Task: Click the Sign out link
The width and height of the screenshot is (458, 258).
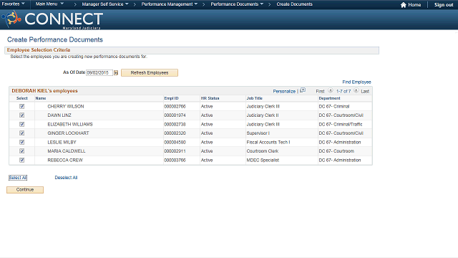Action: click(x=444, y=5)
